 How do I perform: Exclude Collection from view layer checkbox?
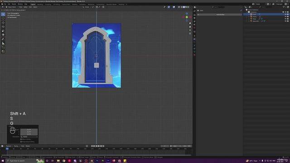tap(283, 12)
